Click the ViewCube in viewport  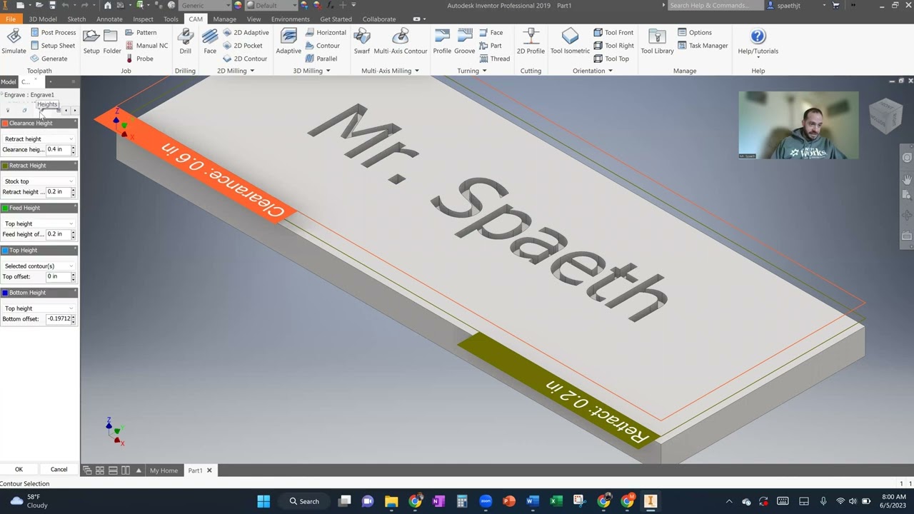885,116
